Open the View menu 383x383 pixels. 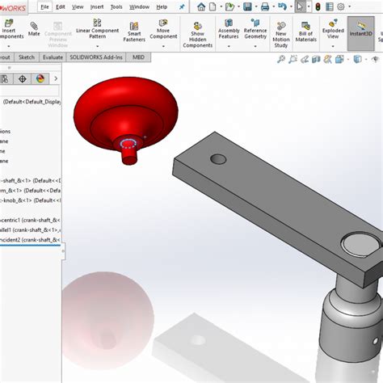click(x=78, y=7)
